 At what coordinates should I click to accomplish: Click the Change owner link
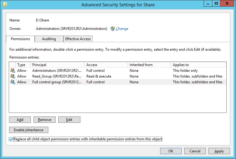click(x=122, y=29)
